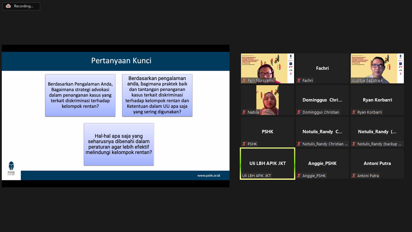This screenshot has width=412, height=232.
Task: Click the muted mic icon next to Fachri
Action: click(299, 81)
